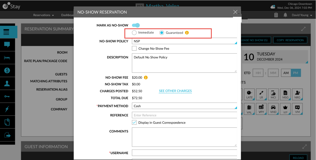Select the Immediate radio button

134,33
